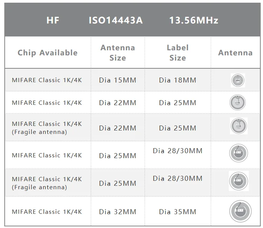Click the Dia 35MM label size cell
263x228 pixels.
coord(178,212)
